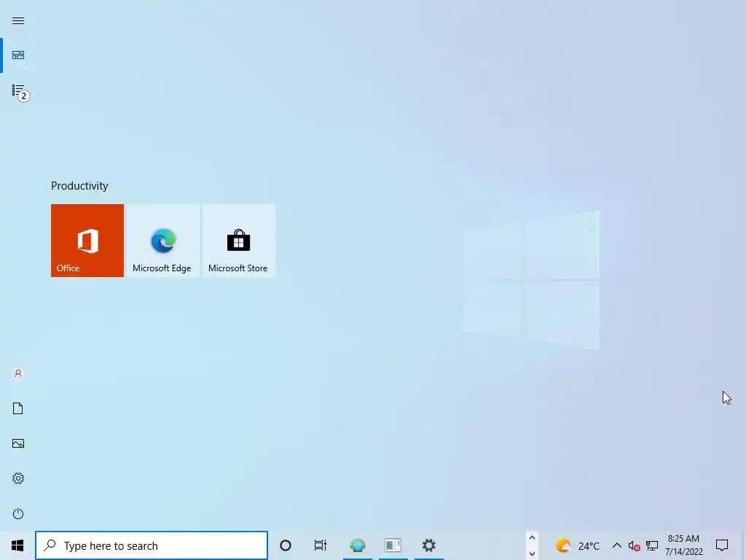Image resolution: width=746 pixels, height=560 pixels.
Task: Switch to the taskbar window app icon
Action: 393,545
